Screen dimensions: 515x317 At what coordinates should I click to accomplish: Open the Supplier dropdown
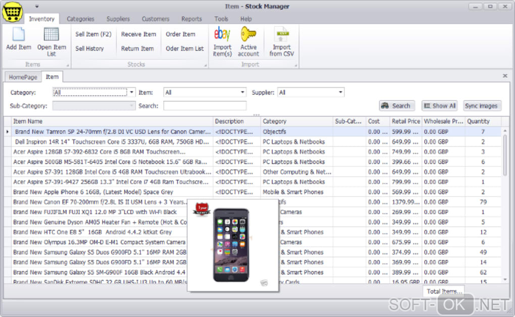[340, 92]
